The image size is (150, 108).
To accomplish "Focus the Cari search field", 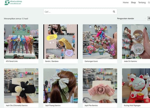I will click(80, 12).
